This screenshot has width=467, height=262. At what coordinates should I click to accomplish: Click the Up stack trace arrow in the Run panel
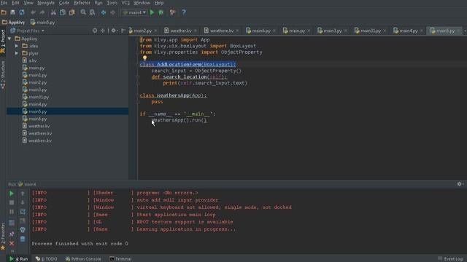click(23, 194)
